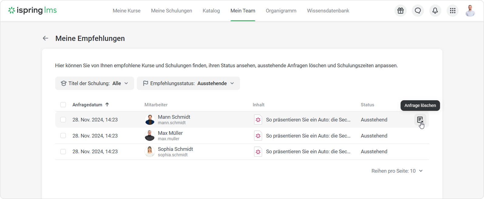The height and width of the screenshot is (199, 484).
Task: Check the box for Mann Schmidt's row
Action: 63,120
